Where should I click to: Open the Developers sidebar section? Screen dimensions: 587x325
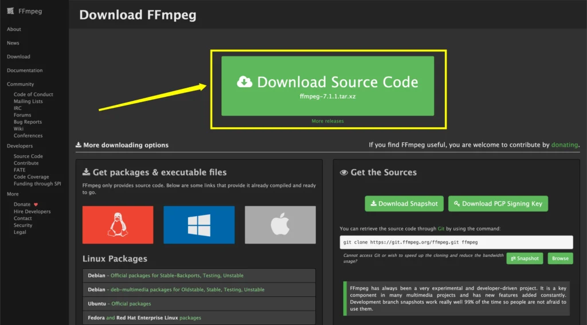[20, 146]
